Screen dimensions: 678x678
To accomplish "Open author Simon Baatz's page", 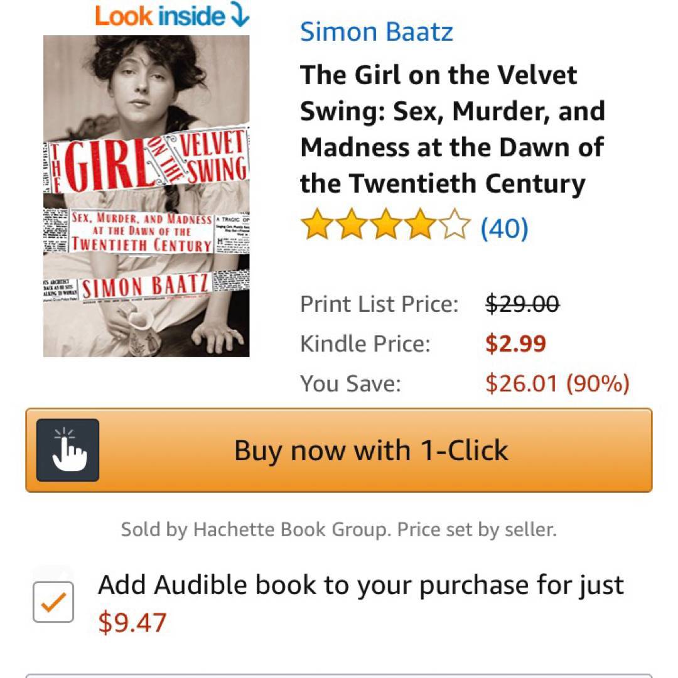I will coord(376,31).
